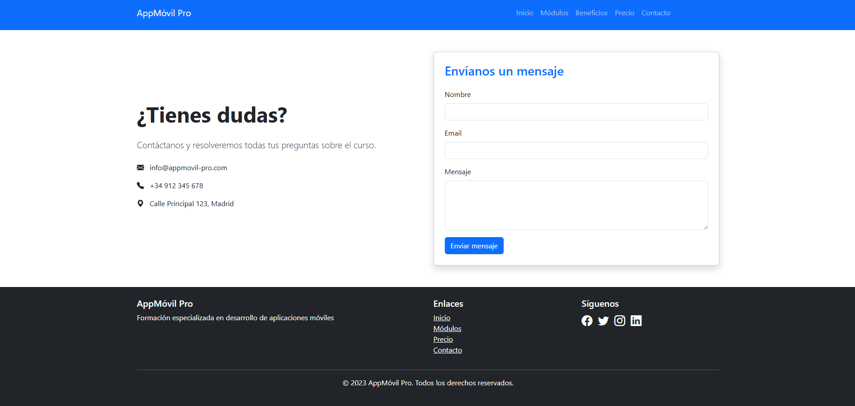Open Contacto in the top navbar
855x406 pixels.
656,13
